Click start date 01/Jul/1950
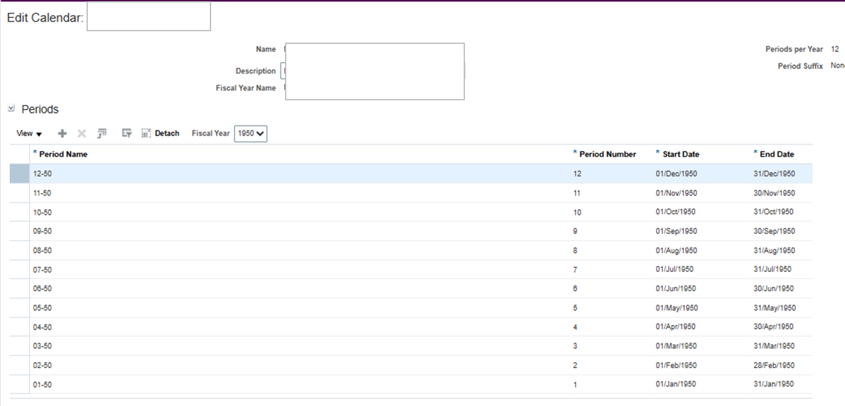The image size is (845, 406). coord(674,270)
